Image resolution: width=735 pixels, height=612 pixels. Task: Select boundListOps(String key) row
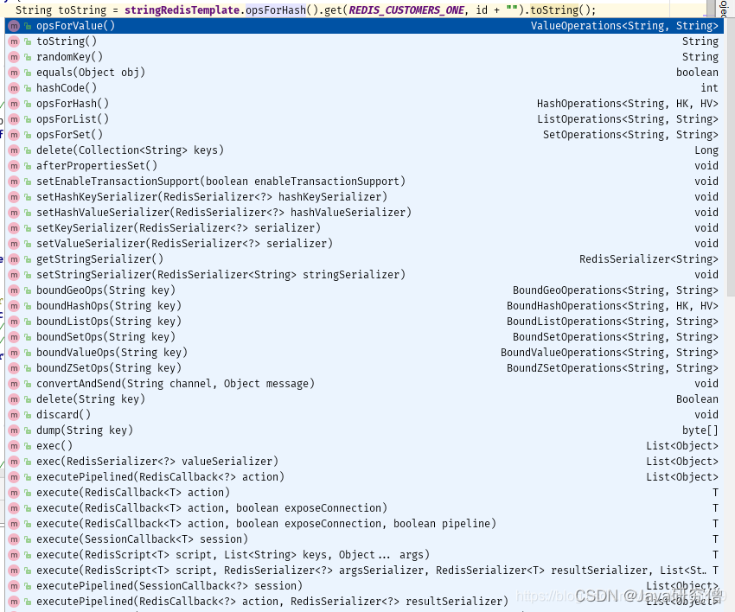[364, 321]
